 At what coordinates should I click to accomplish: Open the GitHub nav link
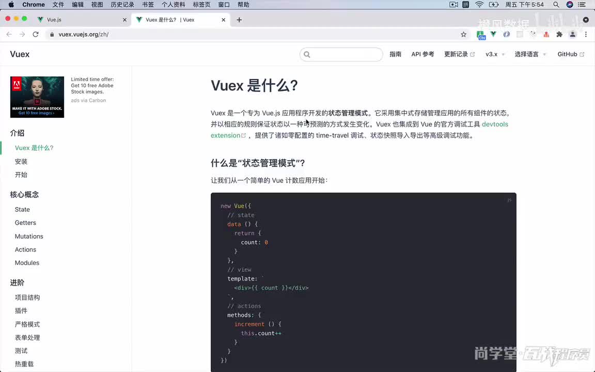pos(570,54)
